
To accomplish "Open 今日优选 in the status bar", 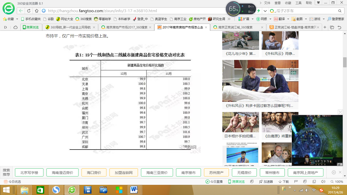I will coord(12,182).
